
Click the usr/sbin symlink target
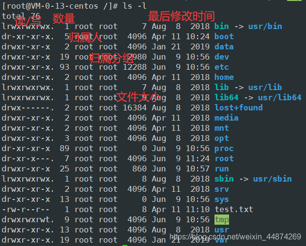[273, 179]
